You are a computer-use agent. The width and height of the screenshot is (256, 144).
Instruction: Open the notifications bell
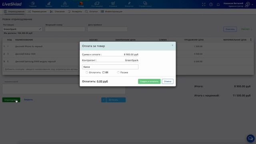(218, 4)
